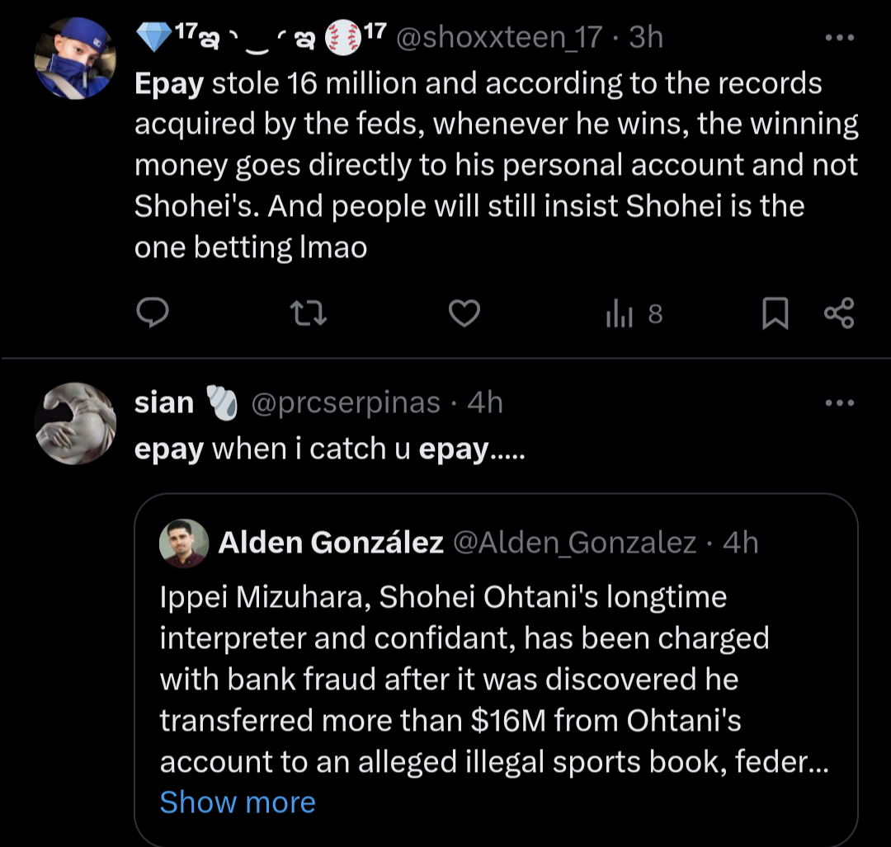Image resolution: width=891 pixels, height=847 pixels.
Task: Open the @shoxxteen_17 handle
Action: [499, 38]
